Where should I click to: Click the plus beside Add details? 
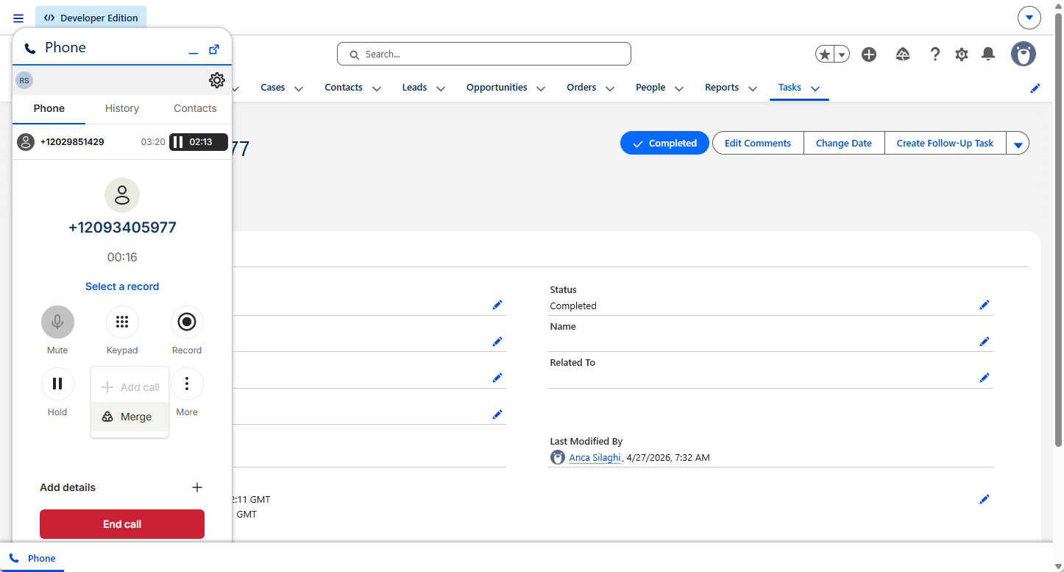tap(197, 487)
